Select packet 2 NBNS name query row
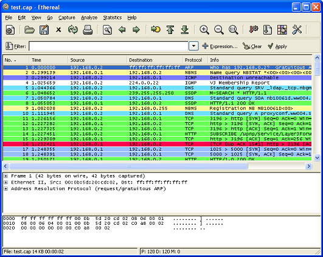 click(x=158, y=73)
